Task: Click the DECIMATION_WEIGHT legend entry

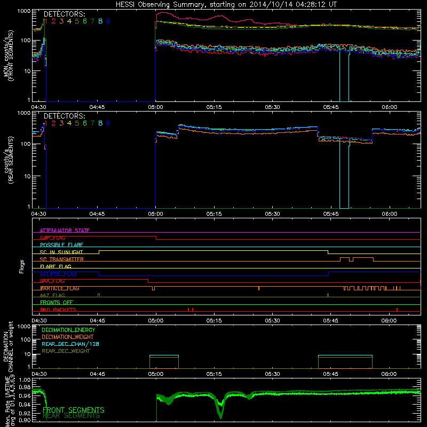Action: click(68, 337)
